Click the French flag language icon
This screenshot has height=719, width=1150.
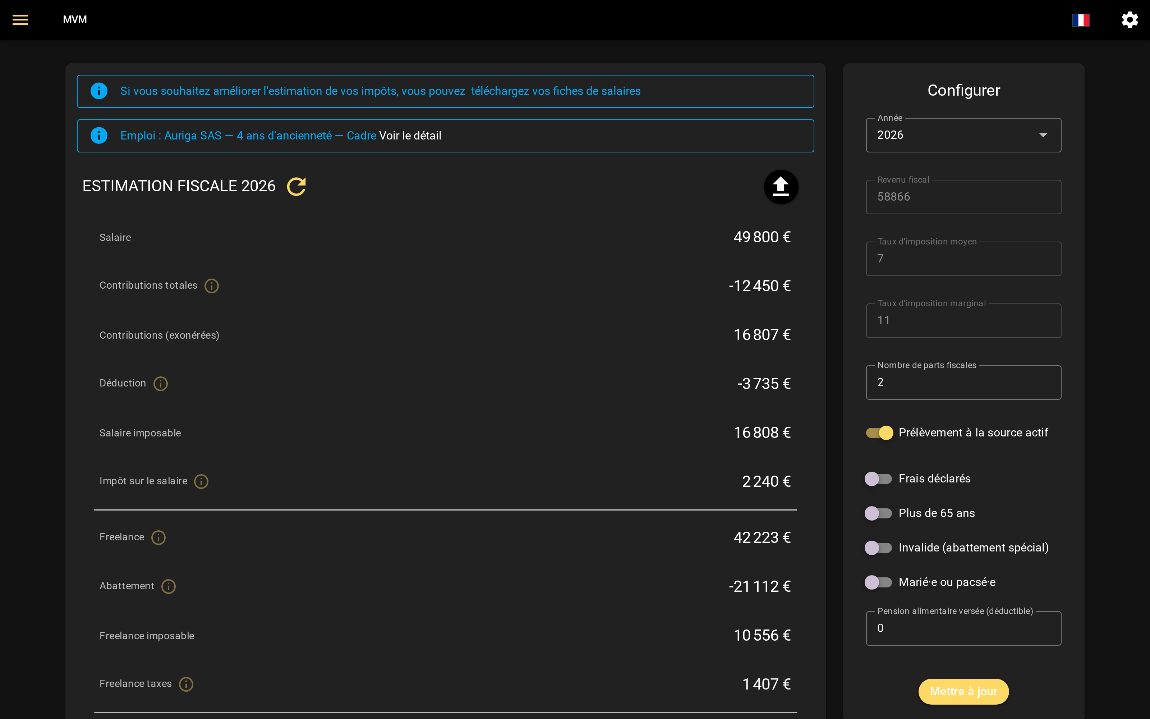tap(1081, 20)
